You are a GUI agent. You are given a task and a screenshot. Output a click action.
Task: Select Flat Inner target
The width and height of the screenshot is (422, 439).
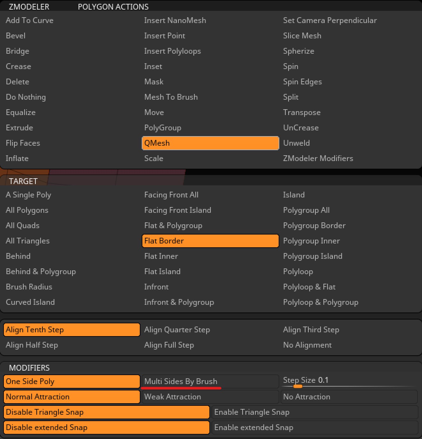(x=161, y=256)
